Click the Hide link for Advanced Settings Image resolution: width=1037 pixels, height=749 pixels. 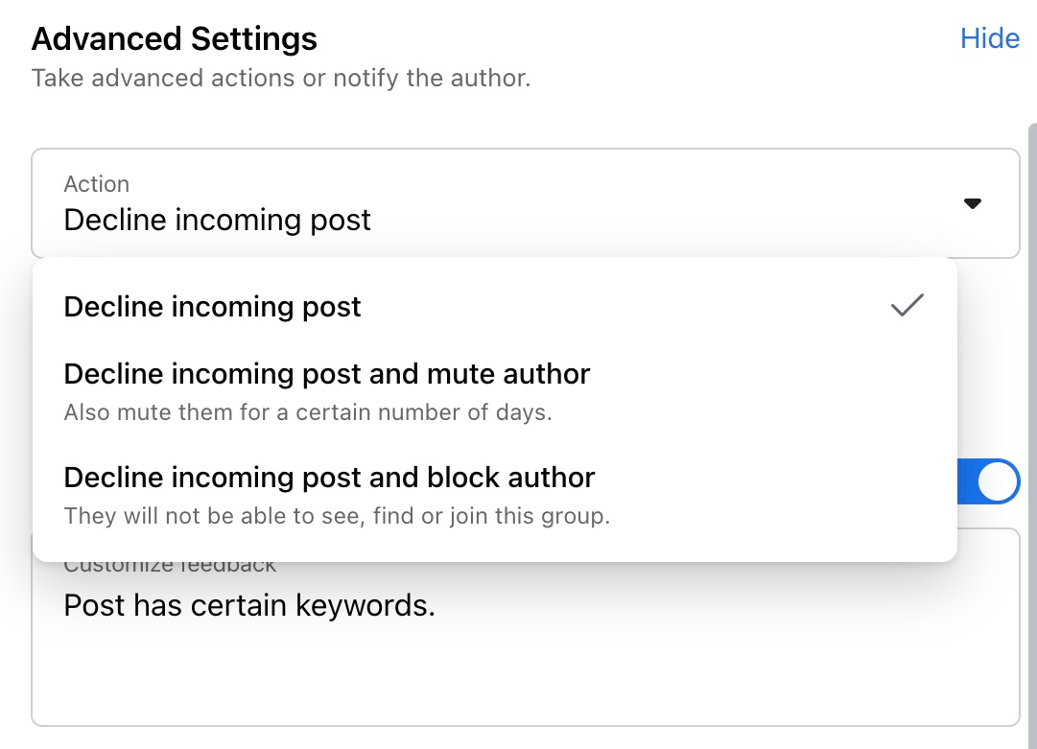click(989, 38)
